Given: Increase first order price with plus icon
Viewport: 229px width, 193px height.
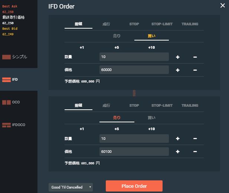Looking at the screenshot, I should tap(177, 70).
